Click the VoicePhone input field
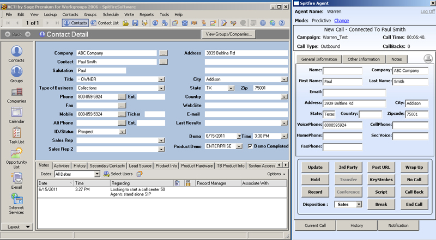Viewport: 436px width, 240px height. pos(342,125)
